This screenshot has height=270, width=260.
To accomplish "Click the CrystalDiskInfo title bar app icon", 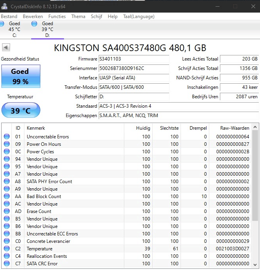I will pyautogui.click(x=4, y=6).
